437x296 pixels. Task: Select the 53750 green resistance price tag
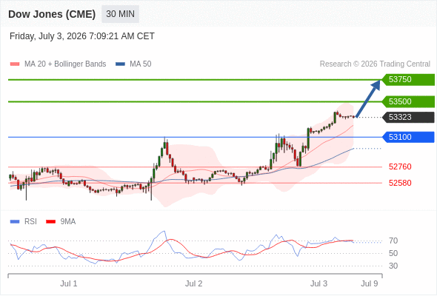coord(408,80)
